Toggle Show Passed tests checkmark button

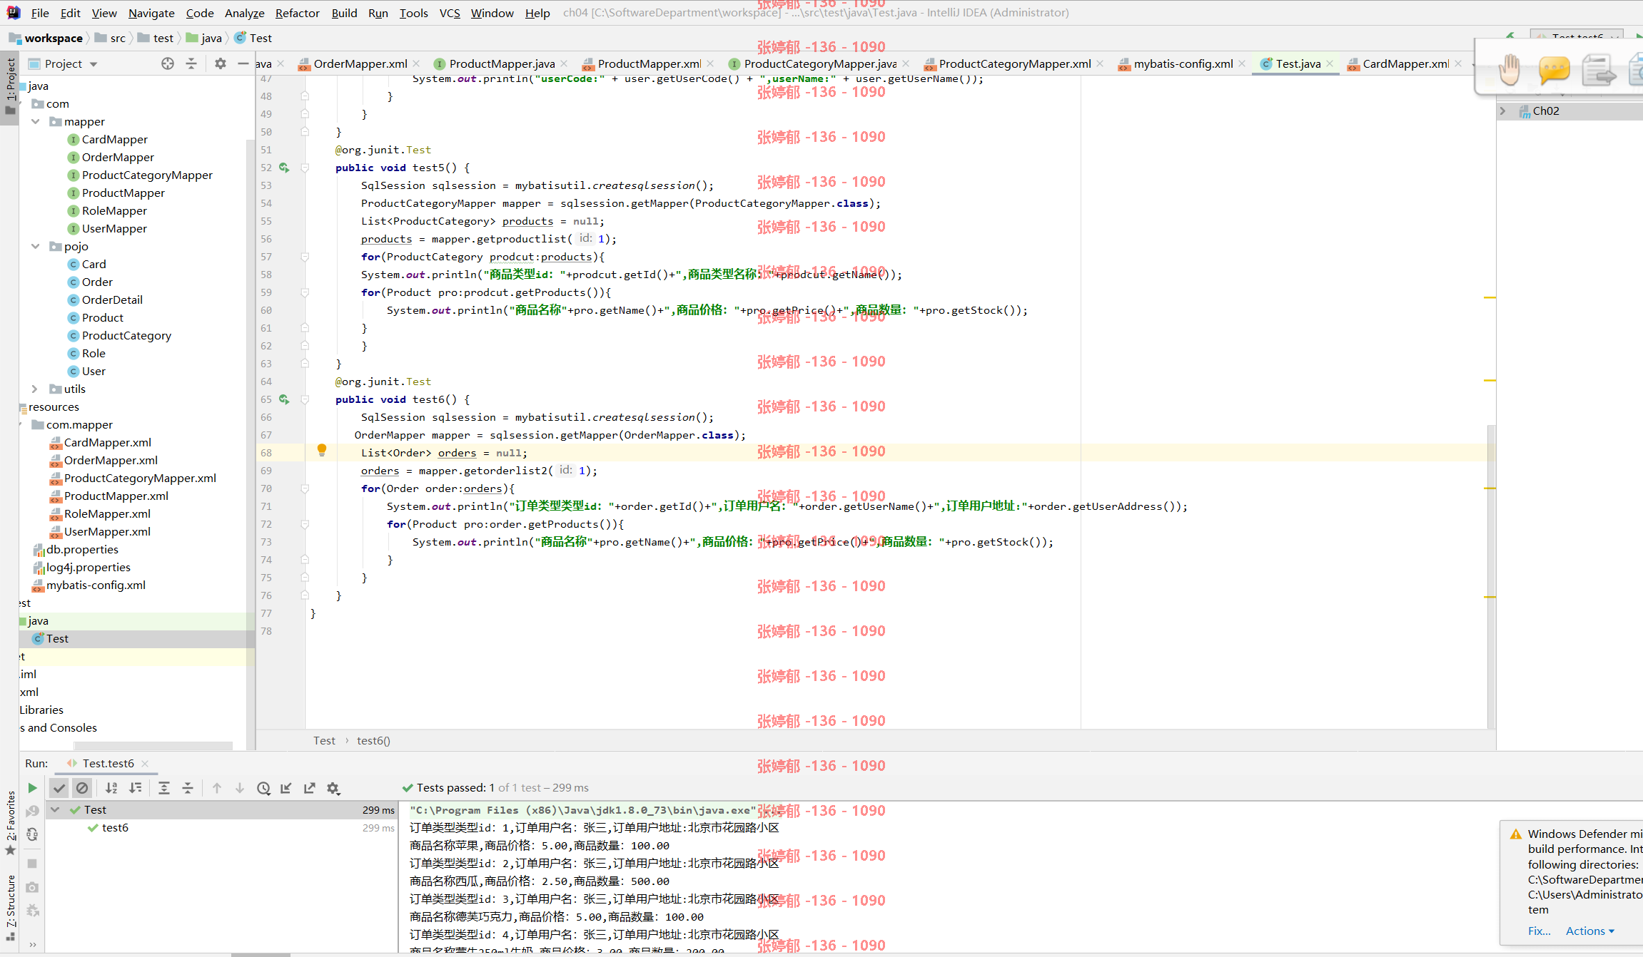59,788
